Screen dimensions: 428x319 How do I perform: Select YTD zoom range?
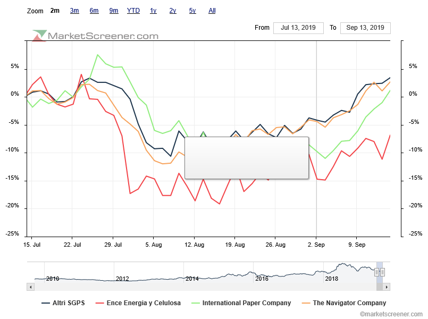[133, 11]
